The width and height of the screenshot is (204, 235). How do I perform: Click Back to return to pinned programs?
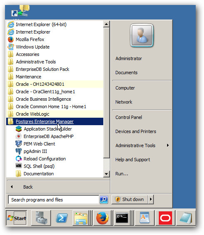pyautogui.click(x=28, y=187)
